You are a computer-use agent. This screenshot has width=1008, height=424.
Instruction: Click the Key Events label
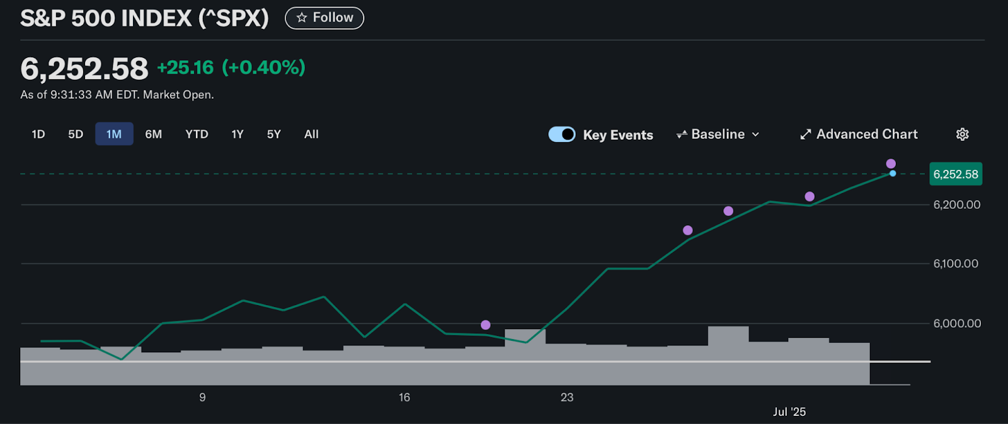click(x=618, y=135)
